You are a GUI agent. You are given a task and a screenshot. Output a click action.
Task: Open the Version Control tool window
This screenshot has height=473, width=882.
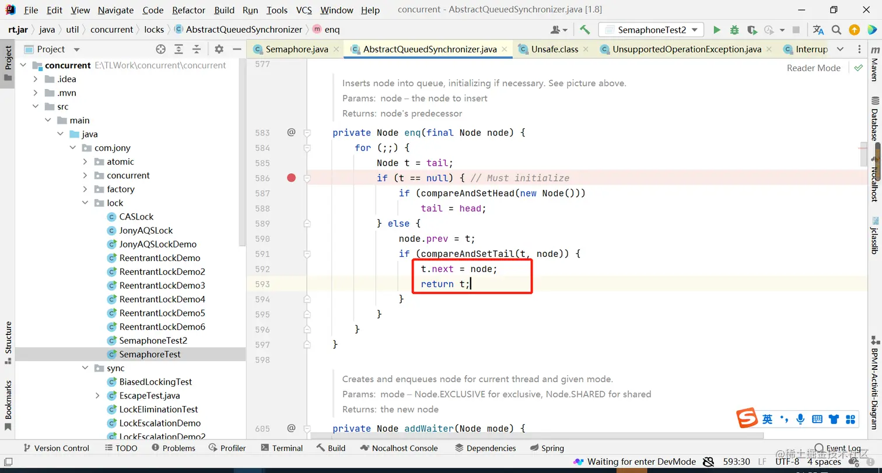tap(56, 448)
